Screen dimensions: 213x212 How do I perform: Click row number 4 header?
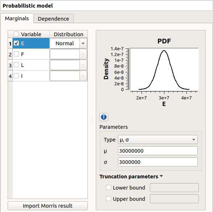(10, 76)
